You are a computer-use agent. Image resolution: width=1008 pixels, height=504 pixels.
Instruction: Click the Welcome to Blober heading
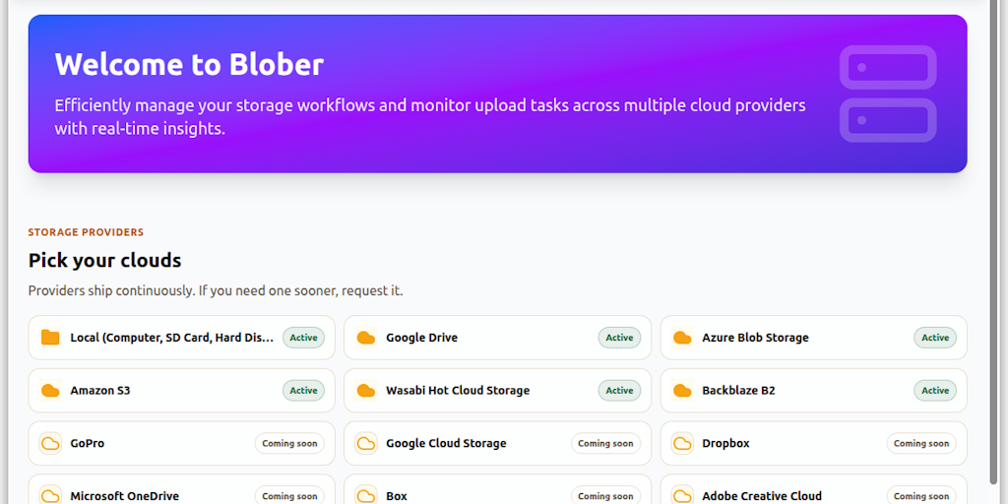(x=189, y=64)
